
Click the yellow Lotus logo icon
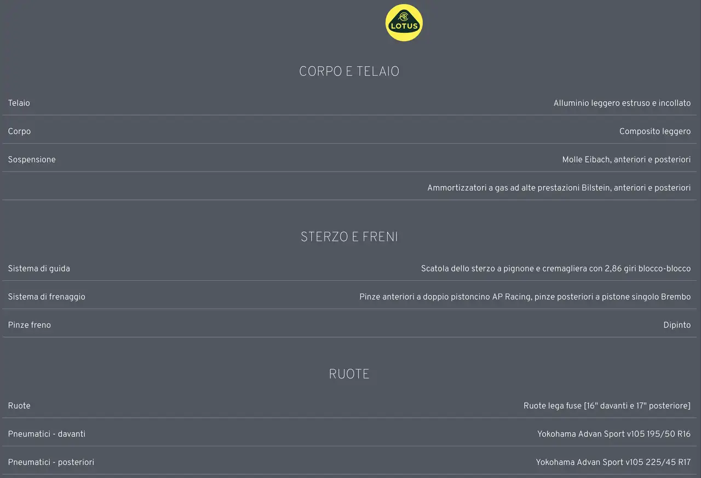click(404, 23)
